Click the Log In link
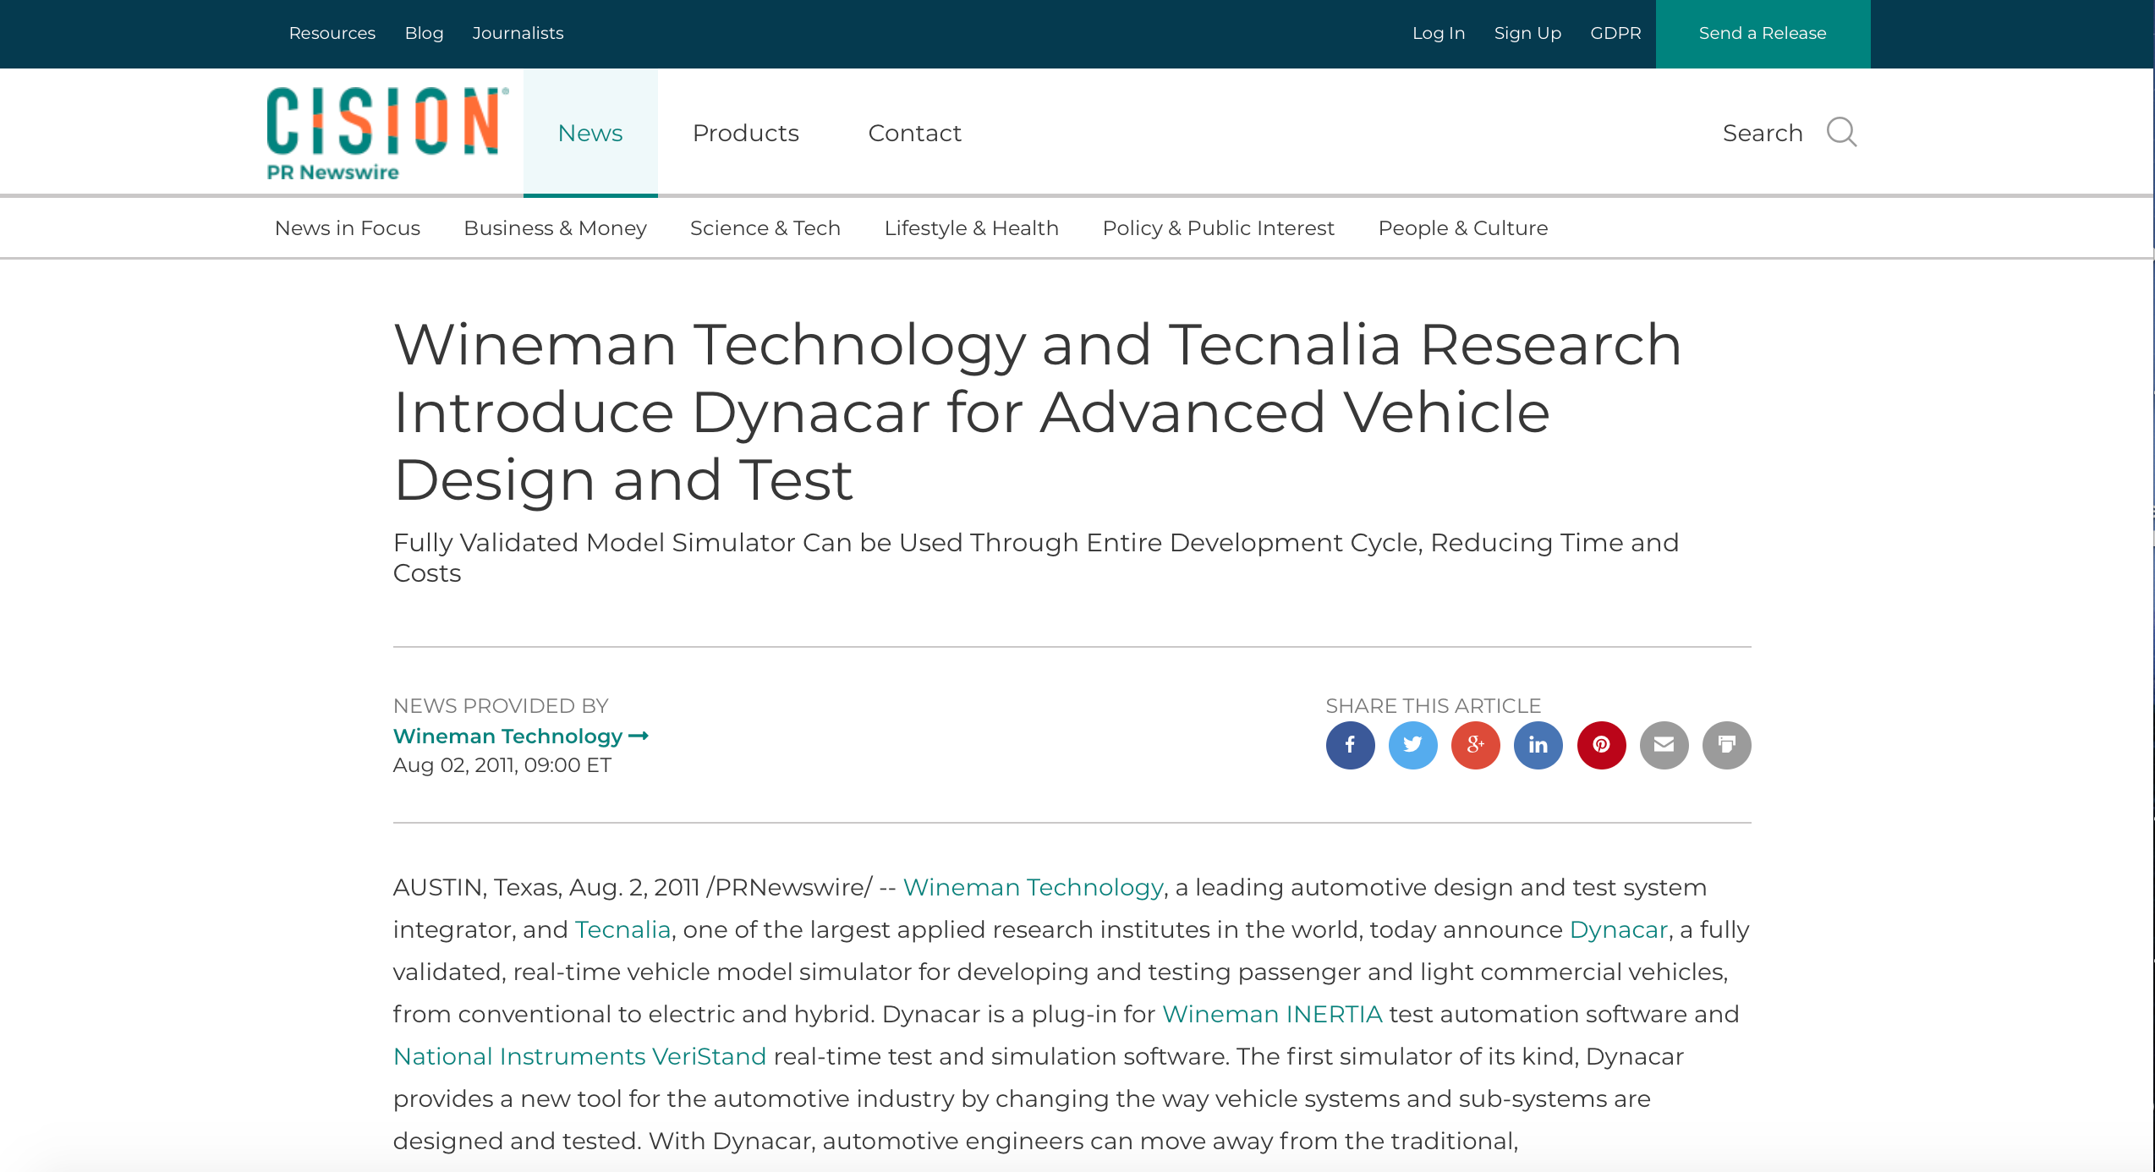This screenshot has width=2155, height=1172. pyautogui.click(x=1438, y=34)
